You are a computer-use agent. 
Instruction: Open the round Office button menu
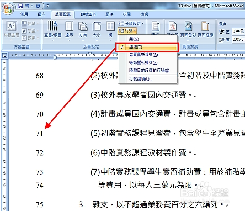7,9
